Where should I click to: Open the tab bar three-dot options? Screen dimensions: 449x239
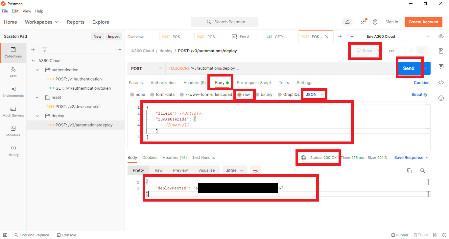point(352,36)
